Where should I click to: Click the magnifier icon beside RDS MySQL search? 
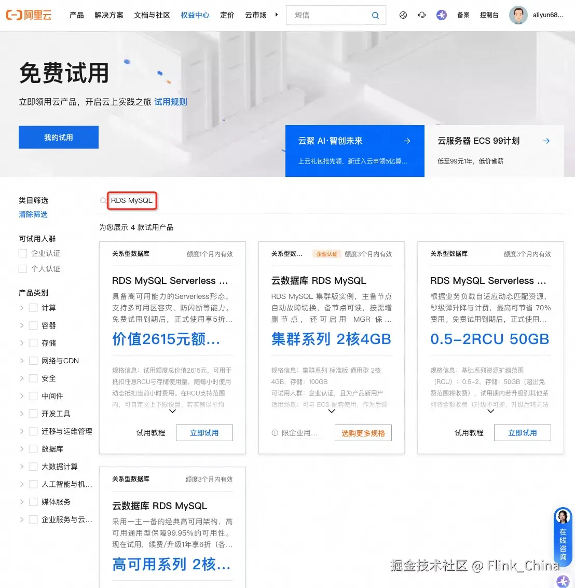tap(103, 201)
